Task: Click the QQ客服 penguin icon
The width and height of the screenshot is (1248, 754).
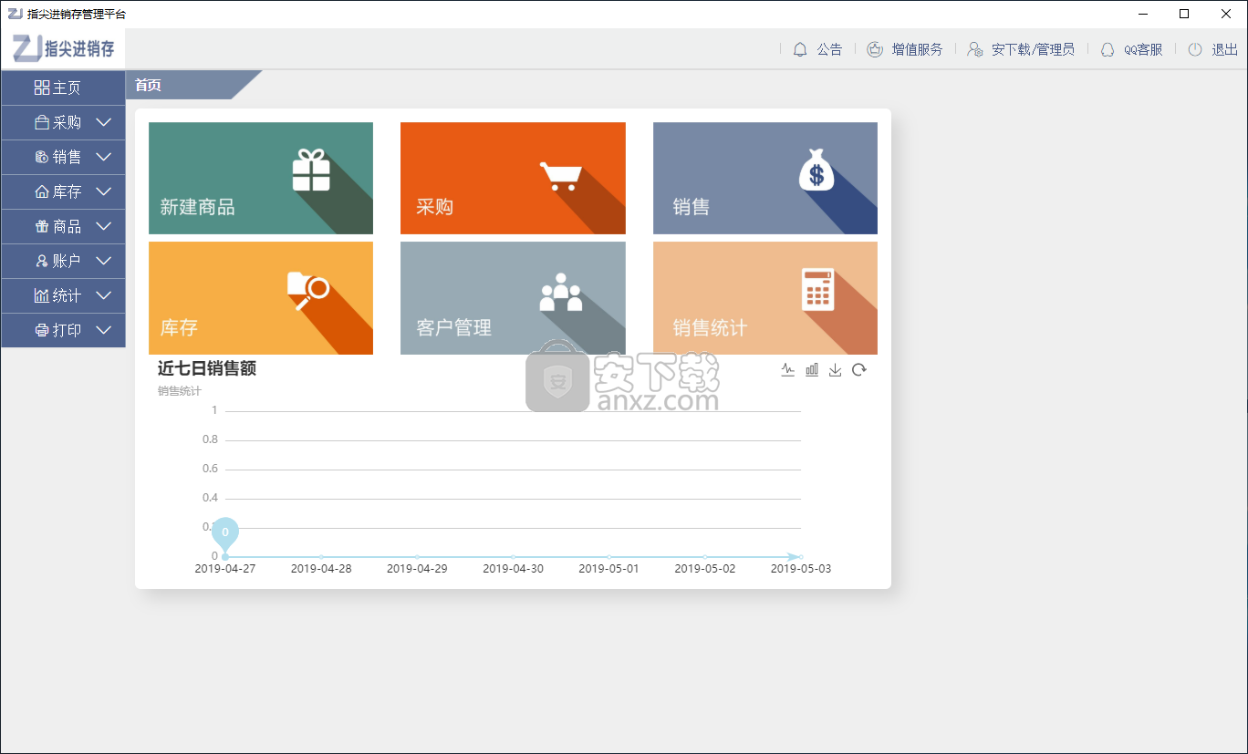Action: click(1108, 49)
